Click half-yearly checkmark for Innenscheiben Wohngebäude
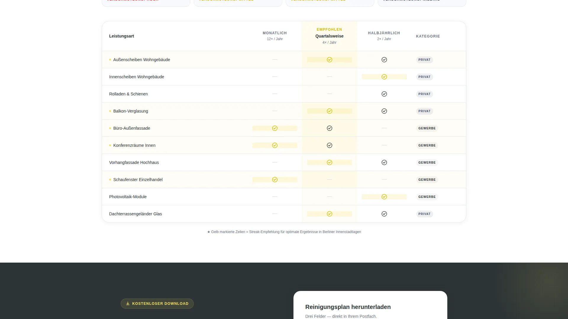The width and height of the screenshot is (568, 319). (384, 77)
